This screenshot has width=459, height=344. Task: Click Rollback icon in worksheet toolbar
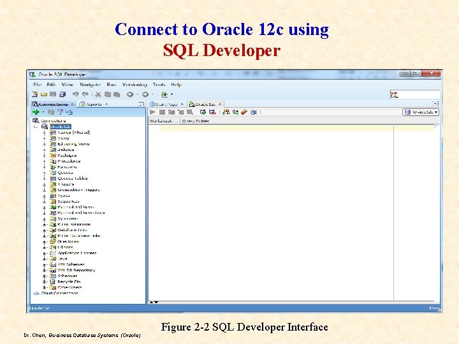[212, 112]
